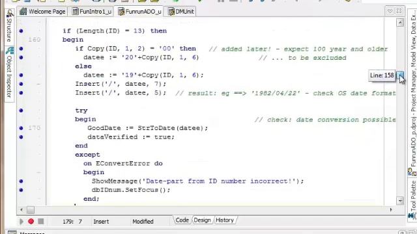Image resolution: width=417 pixels, height=234 pixels.
Task: Show the Tool Palette side panel
Action: [412, 200]
